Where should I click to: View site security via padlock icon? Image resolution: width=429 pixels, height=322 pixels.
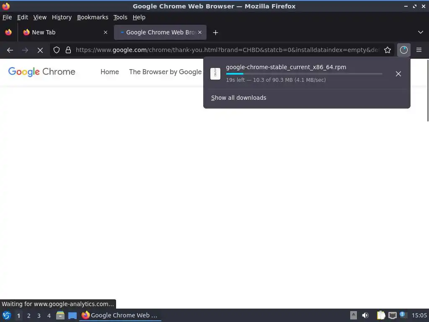(68, 50)
